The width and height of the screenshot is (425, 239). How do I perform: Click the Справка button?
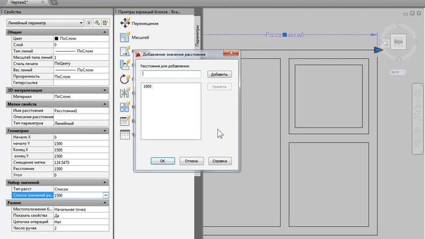(220, 161)
